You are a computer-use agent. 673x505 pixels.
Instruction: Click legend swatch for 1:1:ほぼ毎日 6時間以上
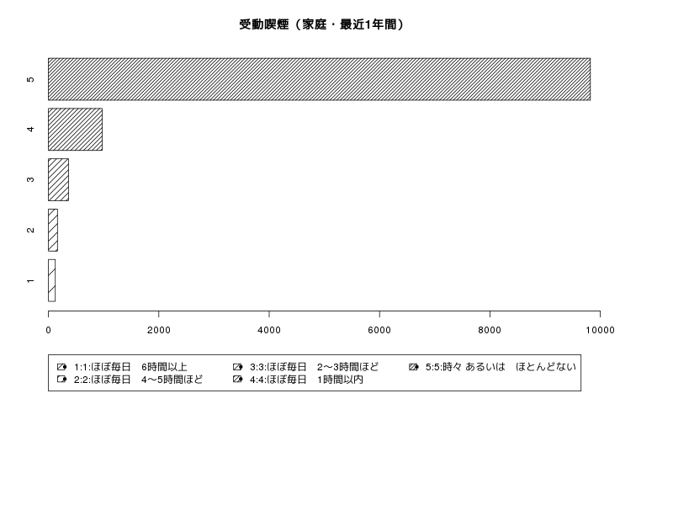pyautogui.click(x=61, y=367)
